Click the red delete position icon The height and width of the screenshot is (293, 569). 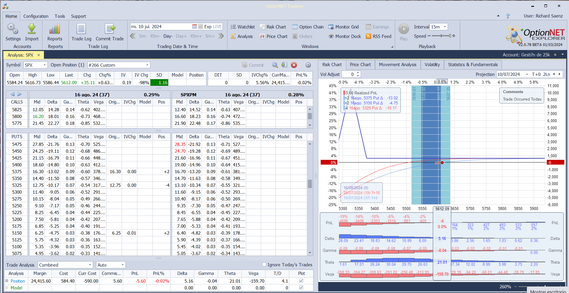(294, 65)
